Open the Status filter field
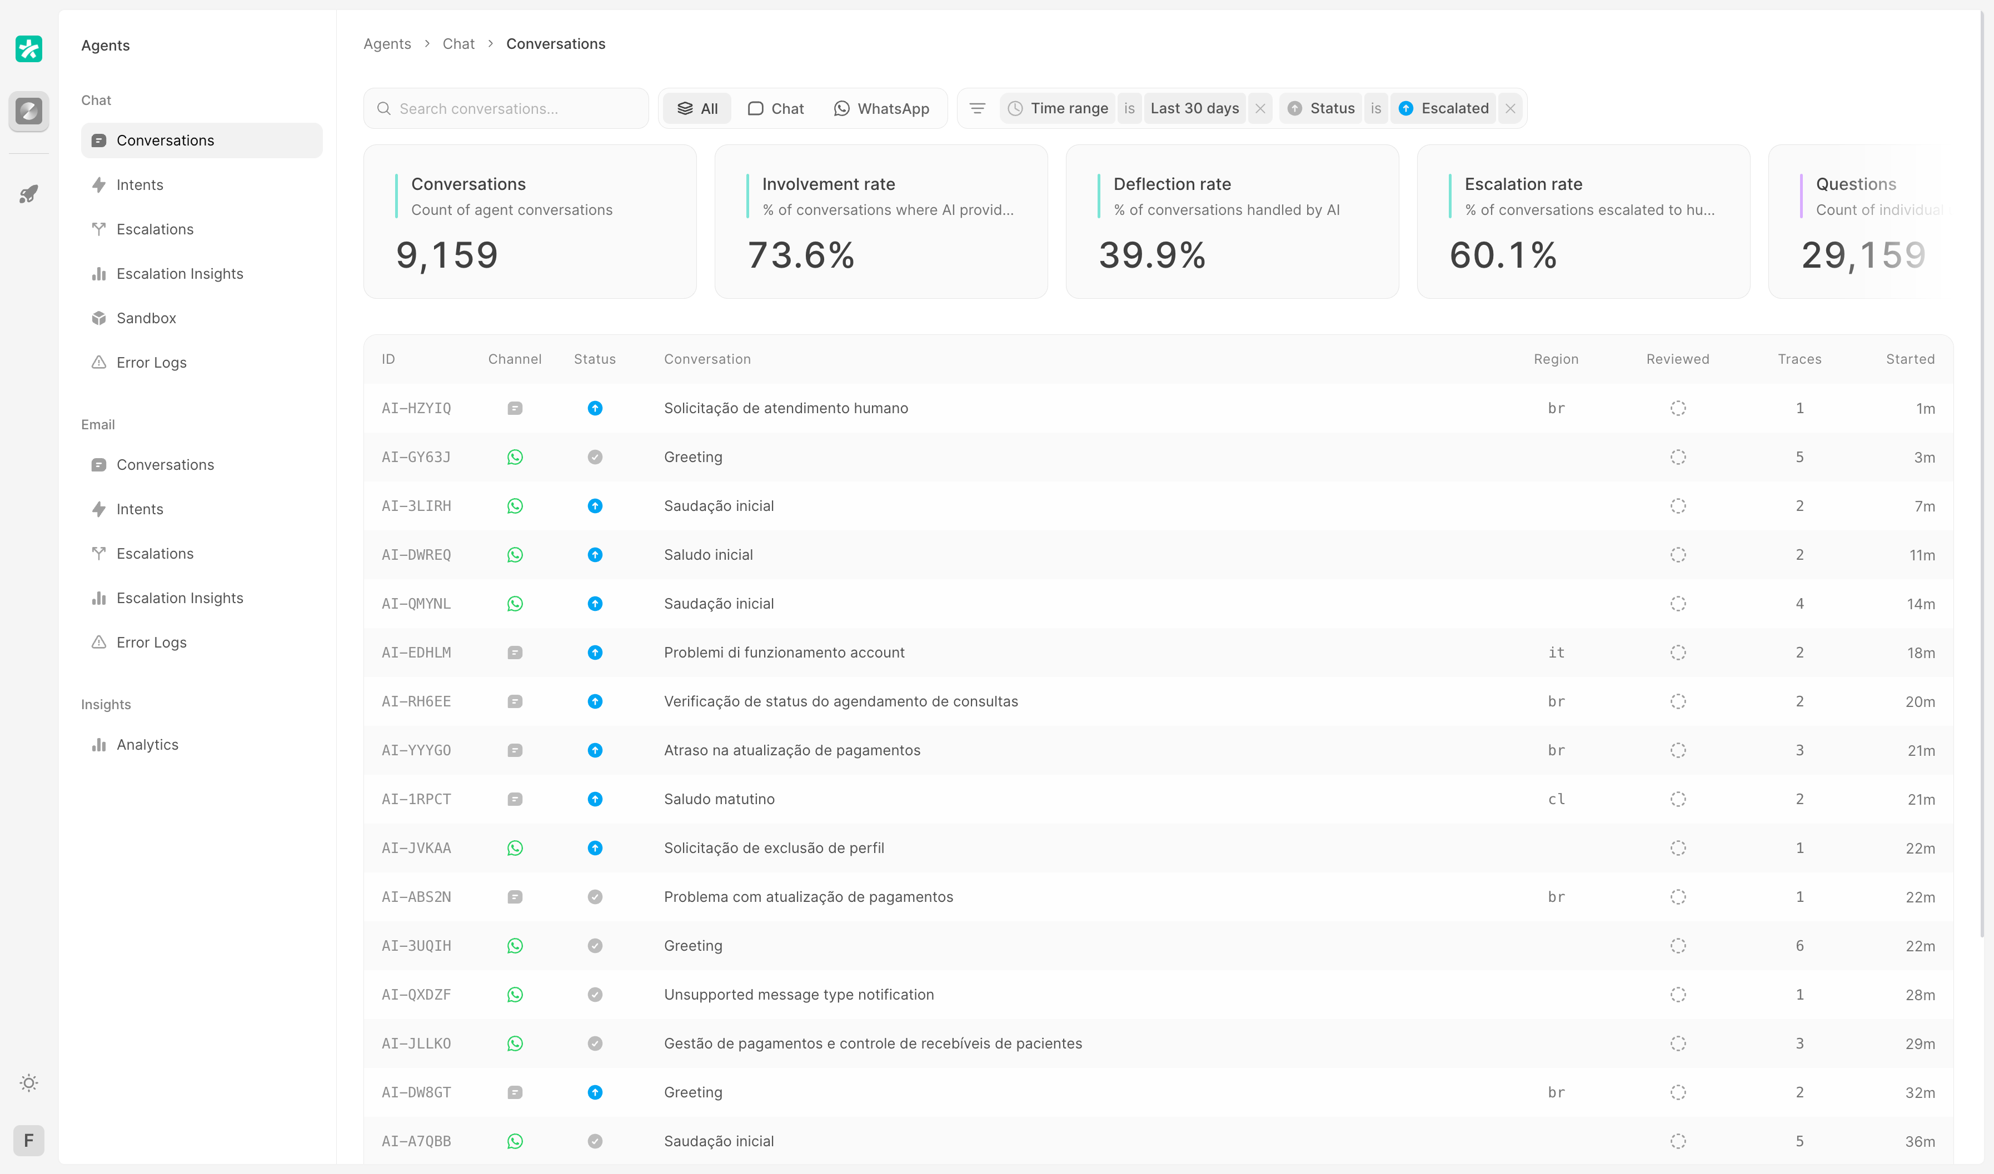 pos(1321,108)
